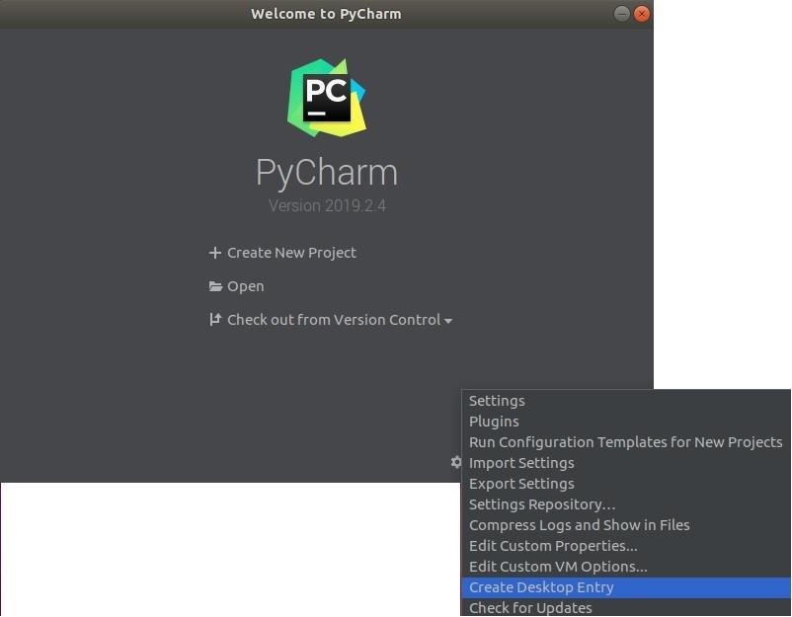Image resolution: width=792 pixels, height=617 pixels.
Task: Click the PyCharm product name text
Action: (x=327, y=173)
